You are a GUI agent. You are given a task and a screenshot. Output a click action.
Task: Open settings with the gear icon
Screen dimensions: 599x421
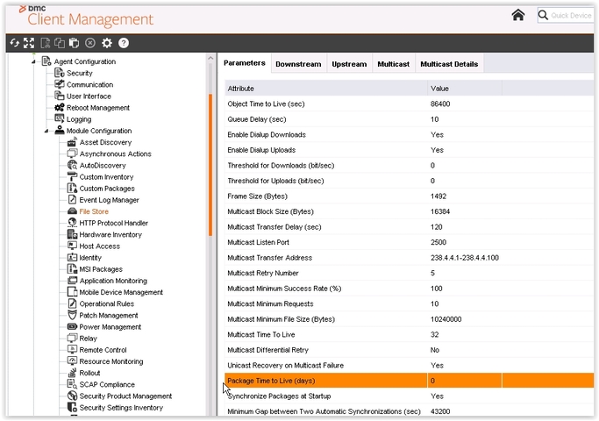click(x=107, y=42)
